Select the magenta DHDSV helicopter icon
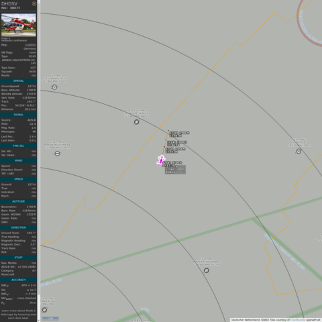Image resolution: width=322 pixels, height=322 pixels. (x=161, y=160)
